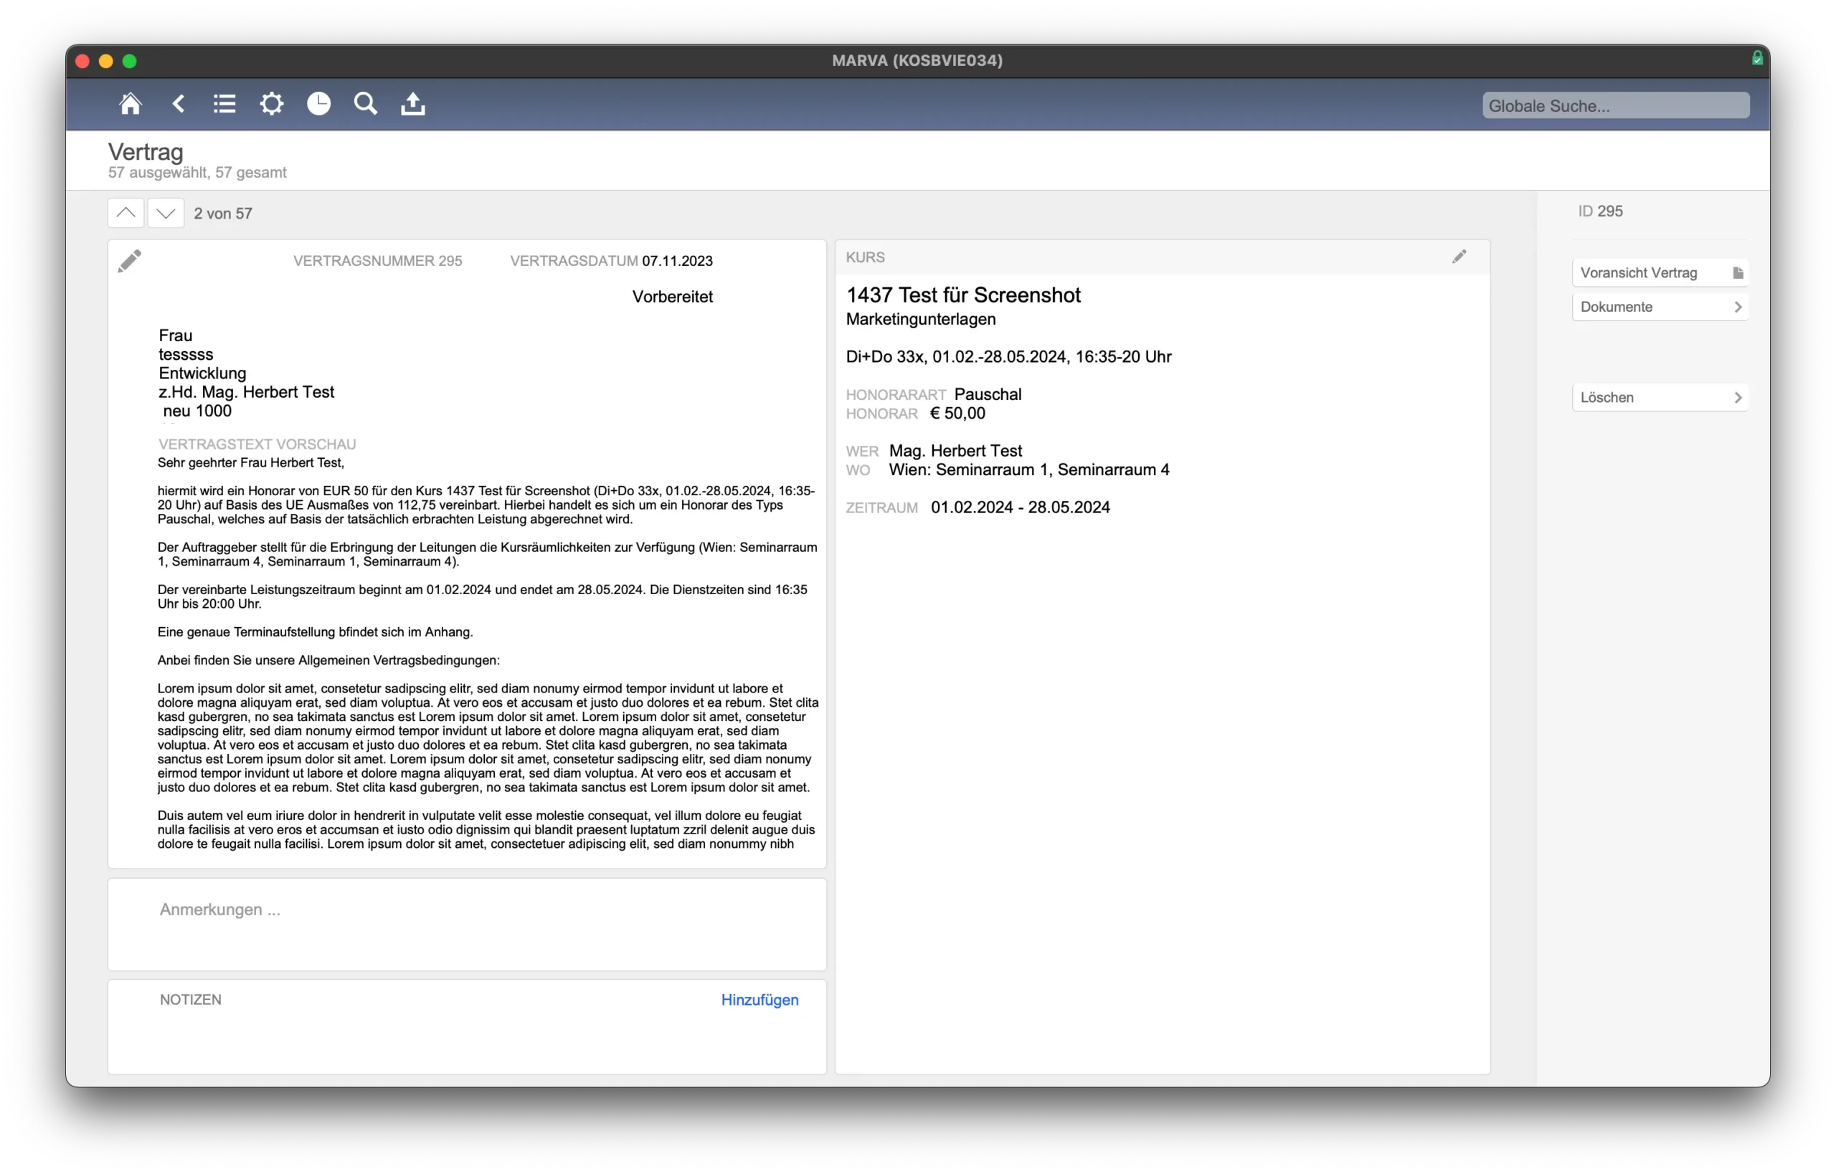Image resolution: width=1836 pixels, height=1174 pixels.
Task: Click Marketingunterlagen subtitle
Action: 921,319
